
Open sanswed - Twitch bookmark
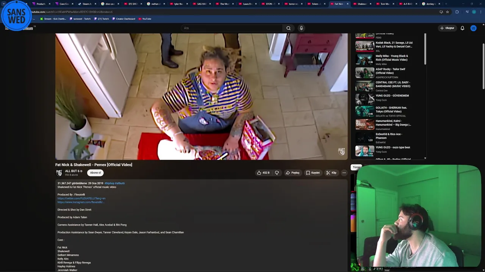(x=81, y=19)
